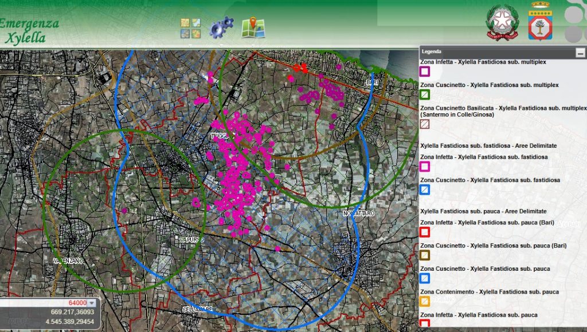The height and width of the screenshot is (332, 587).
Task: Click 'Zona Contenimento - Xylella Fastidiosa sub. pauca' text
Action: (490, 291)
